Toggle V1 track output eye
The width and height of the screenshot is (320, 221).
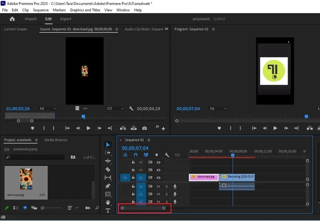[x=158, y=178]
